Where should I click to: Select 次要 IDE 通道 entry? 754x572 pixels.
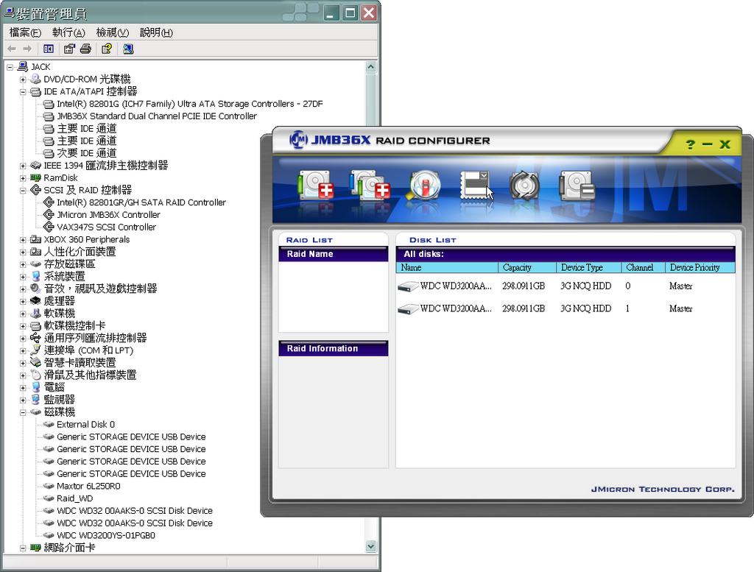(87, 153)
